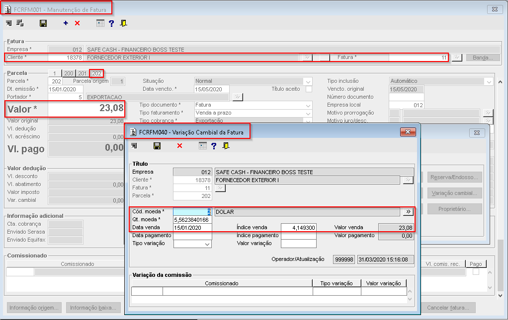The image size is (508, 320).
Task: Click the Data vencto. field 15/05/2020
Action: click(x=212, y=89)
